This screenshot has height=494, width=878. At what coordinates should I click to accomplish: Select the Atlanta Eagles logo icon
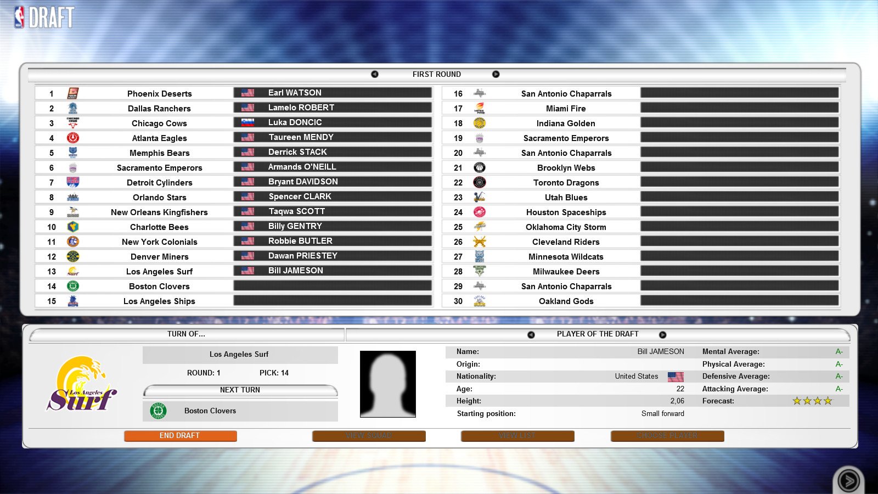pos(72,138)
